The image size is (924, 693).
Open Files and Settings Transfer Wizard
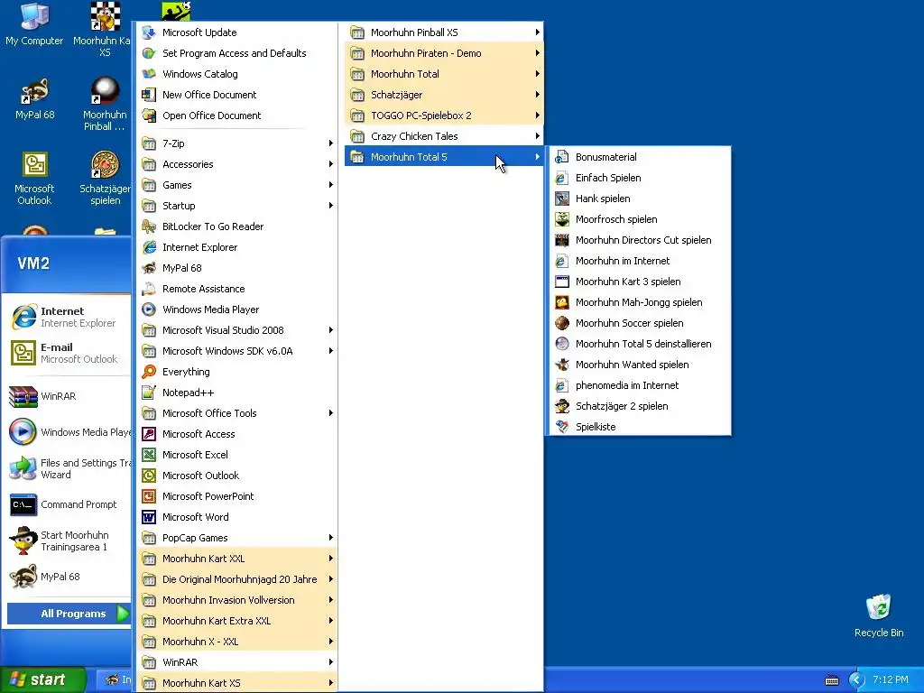pyautogui.click(x=69, y=468)
